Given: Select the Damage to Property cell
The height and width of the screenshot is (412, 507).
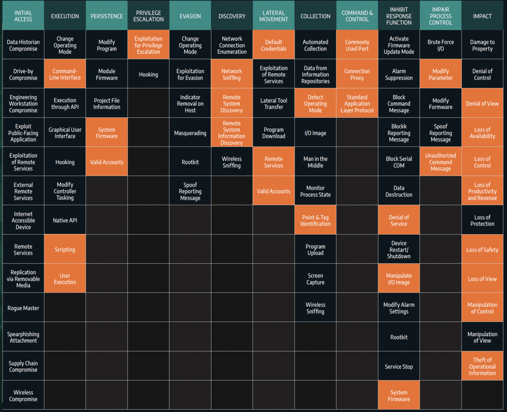Looking at the screenshot, I should click(x=482, y=45).
